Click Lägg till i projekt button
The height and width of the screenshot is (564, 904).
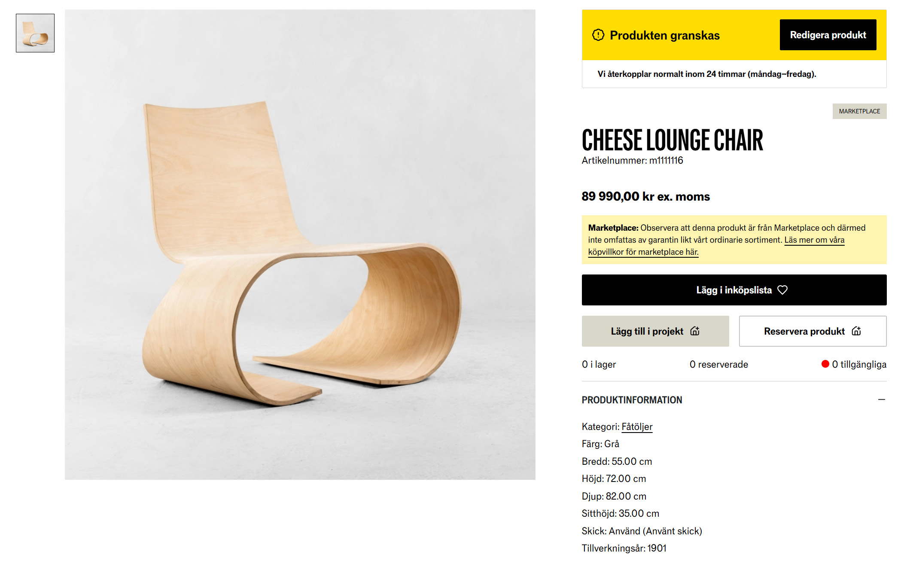pos(655,331)
